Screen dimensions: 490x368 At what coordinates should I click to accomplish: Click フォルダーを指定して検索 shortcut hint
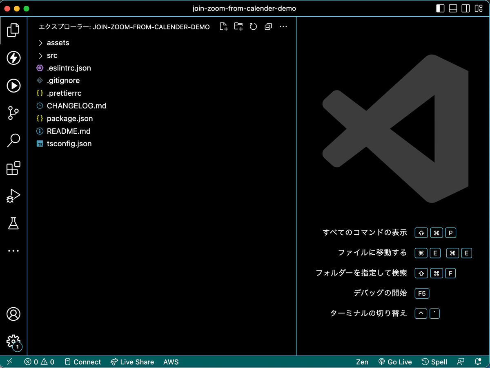361,273
